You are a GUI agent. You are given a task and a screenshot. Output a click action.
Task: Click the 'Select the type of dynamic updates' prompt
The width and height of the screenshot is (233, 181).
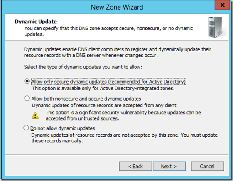[x=83, y=67]
